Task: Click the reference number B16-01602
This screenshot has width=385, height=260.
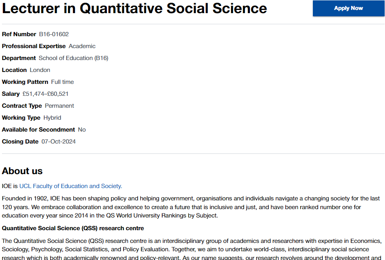Action: (54, 34)
